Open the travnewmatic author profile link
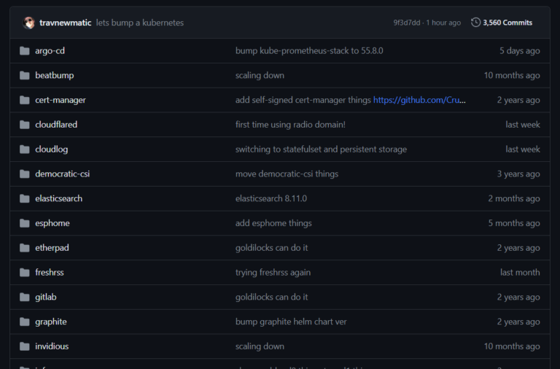 click(66, 23)
